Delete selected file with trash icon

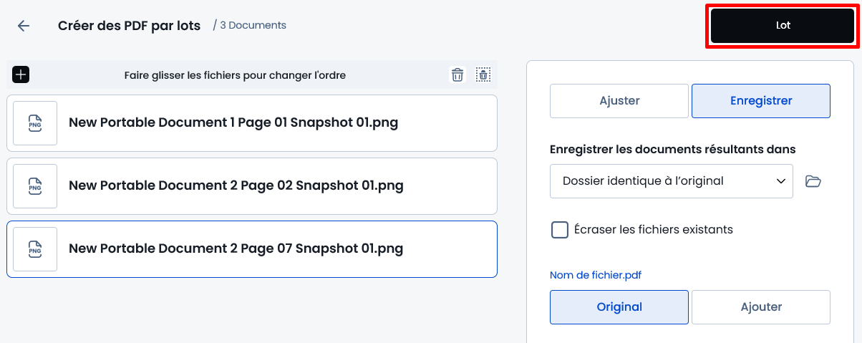(x=457, y=74)
